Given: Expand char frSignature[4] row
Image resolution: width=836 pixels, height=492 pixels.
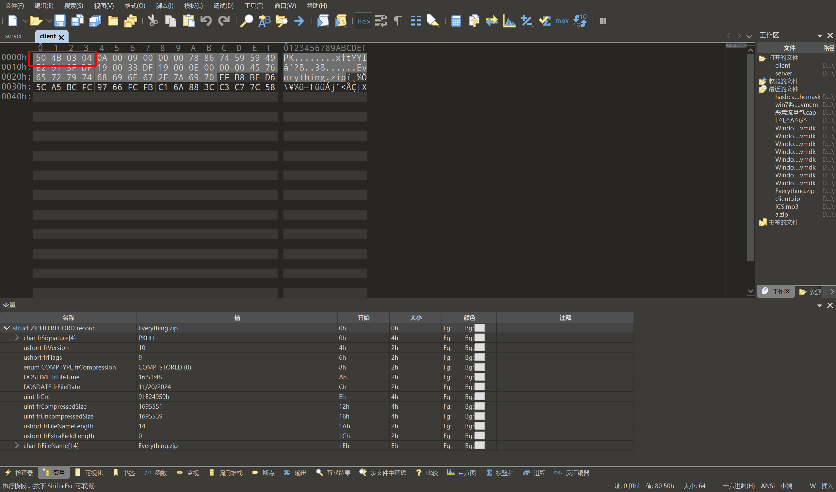Looking at the screenshot, I should tap(17, 337).
